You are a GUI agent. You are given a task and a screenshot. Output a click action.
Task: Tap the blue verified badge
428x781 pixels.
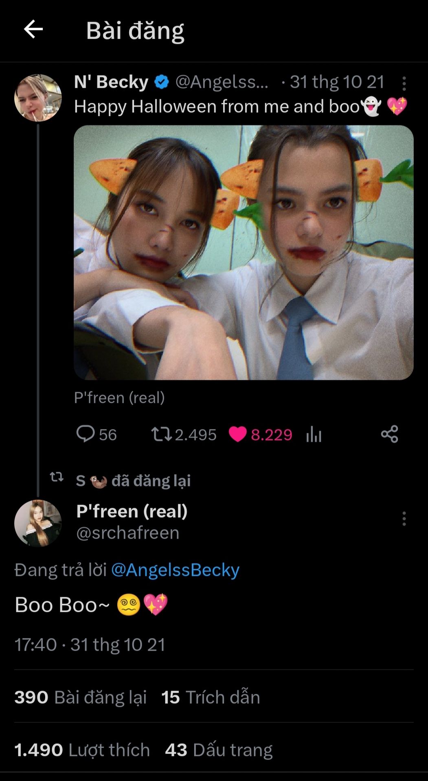pyautogui.click(x=162, y=82)
